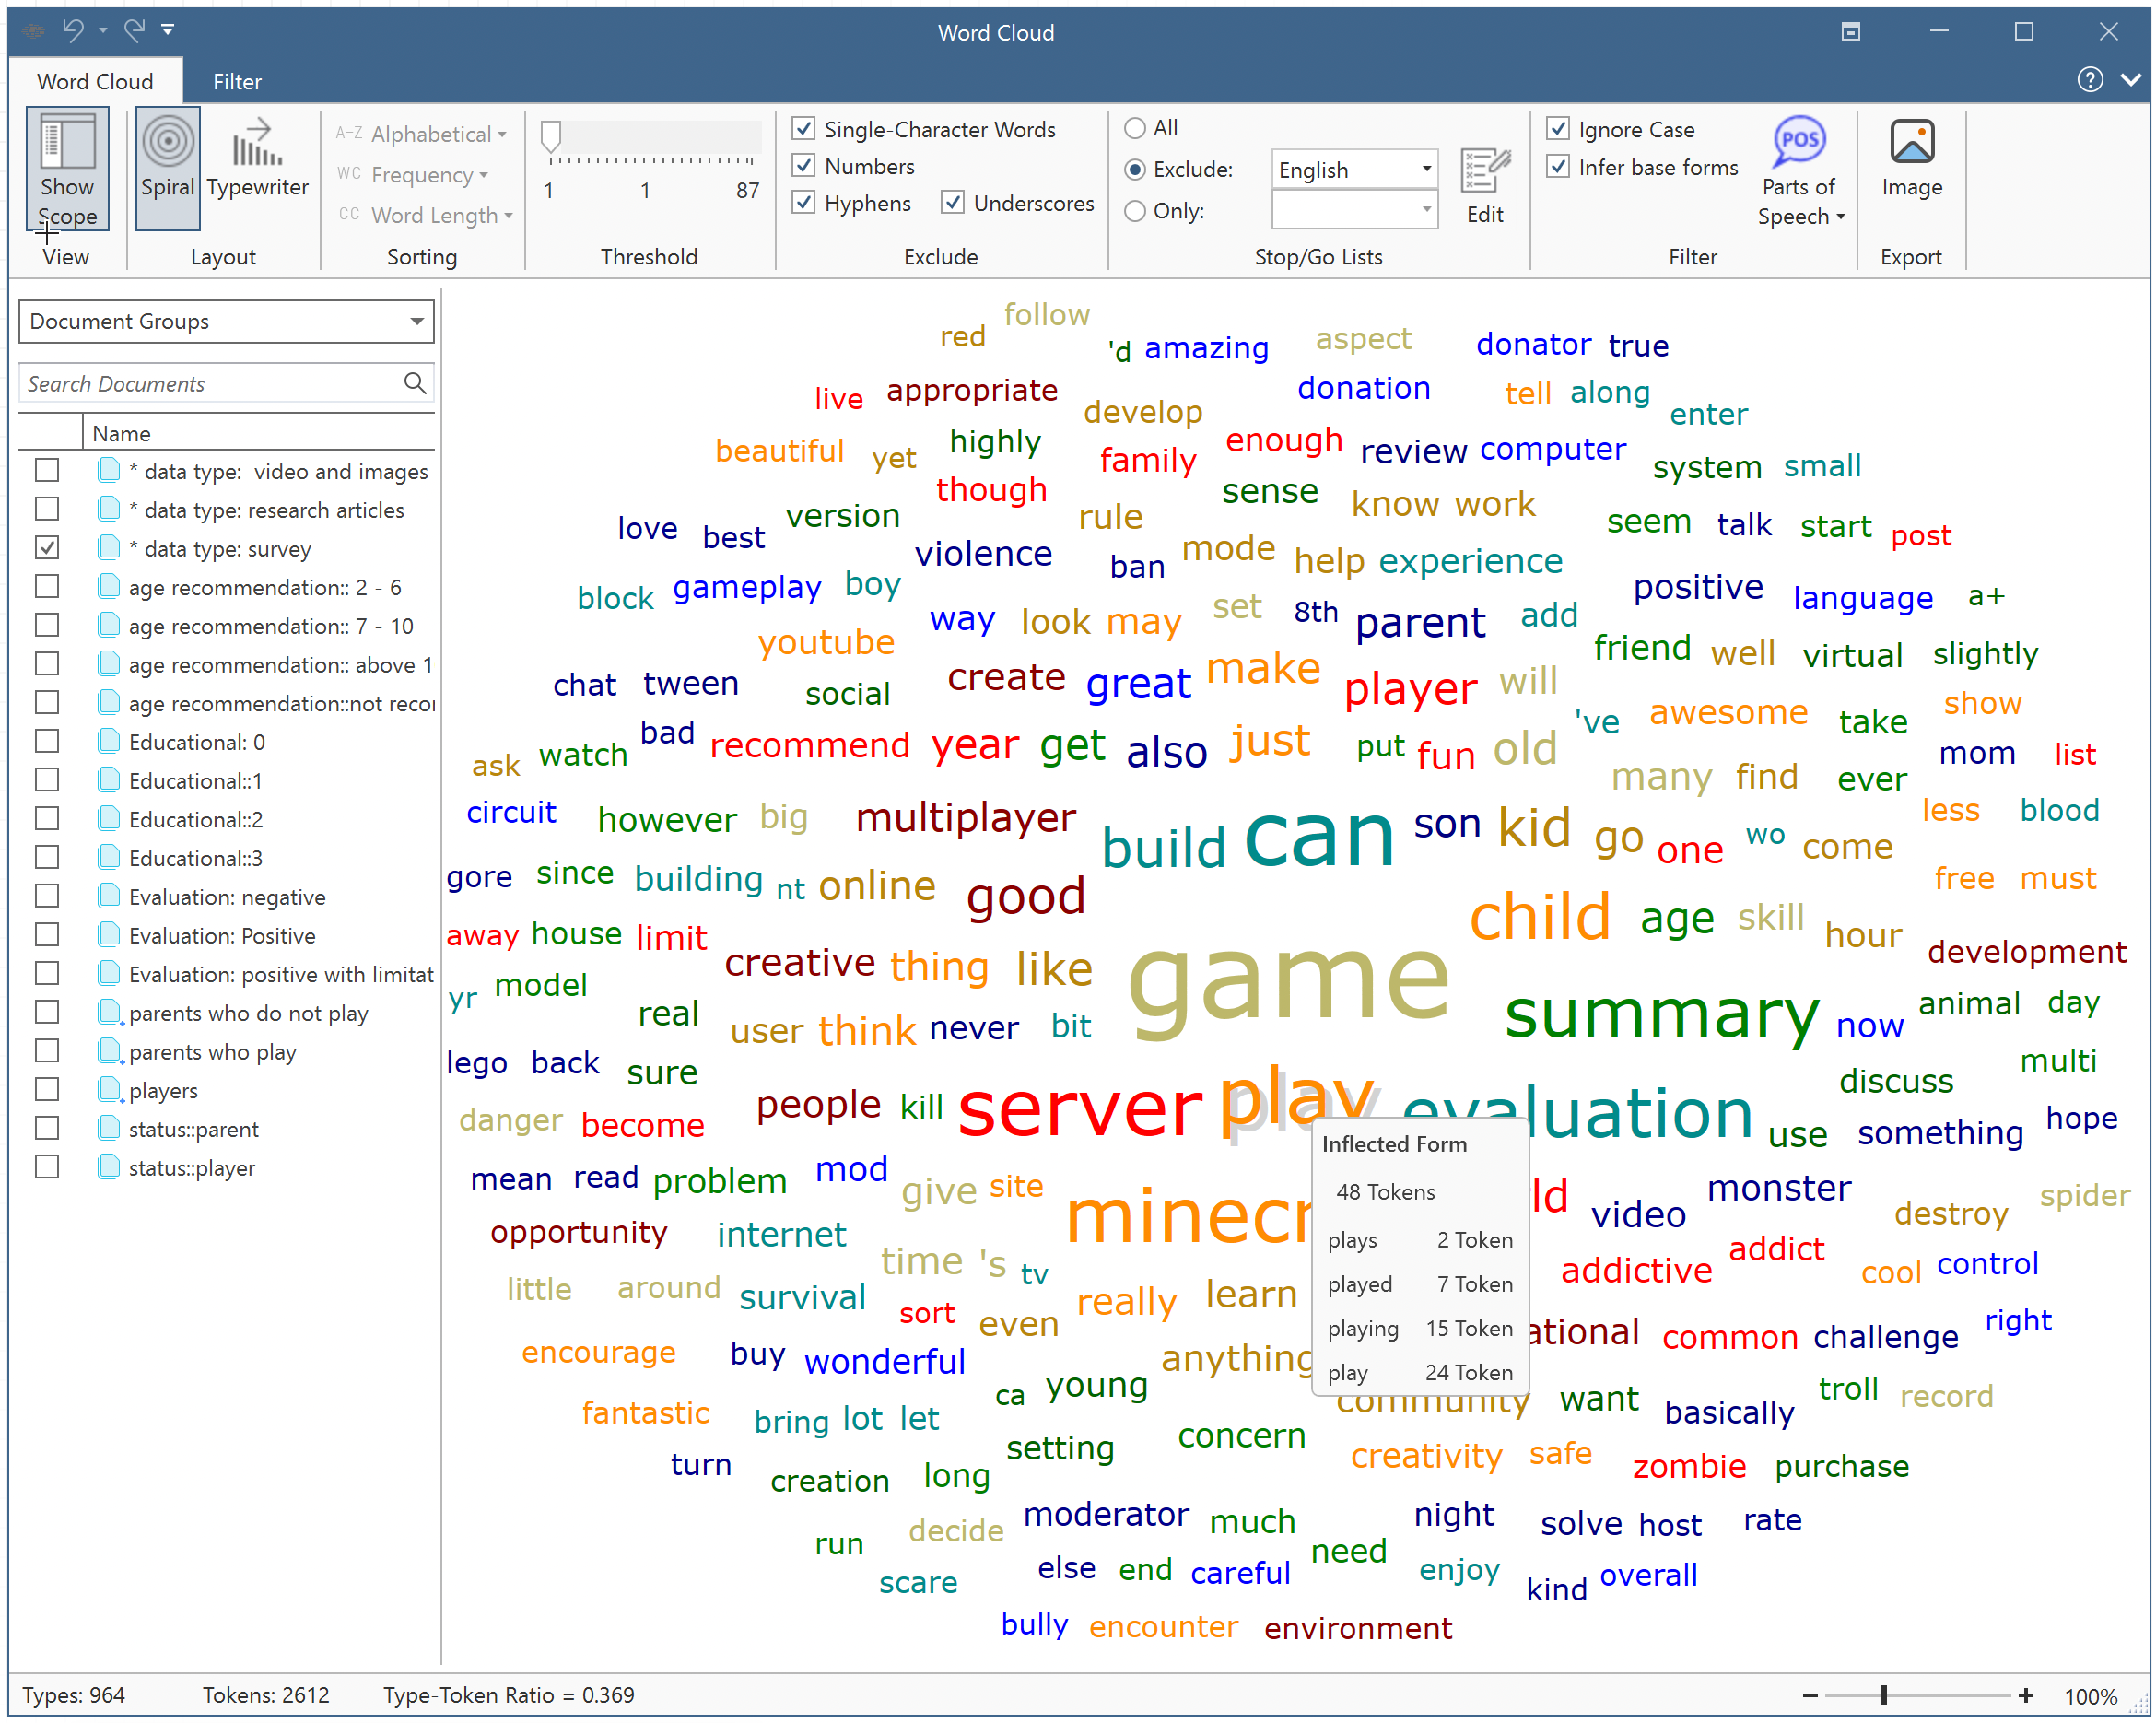
Task: Select the Word Cloud ribbon tab
Action: (x=95, y=81)
